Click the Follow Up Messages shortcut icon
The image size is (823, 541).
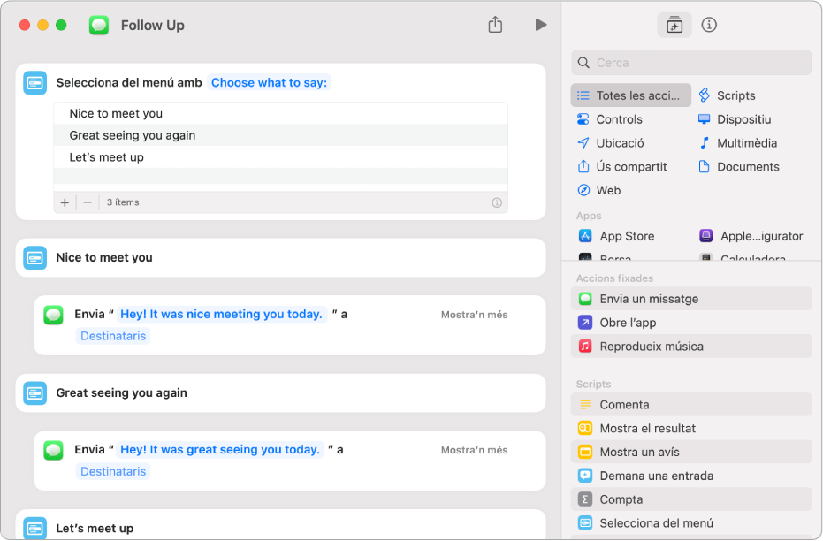(x=99, y=26)
